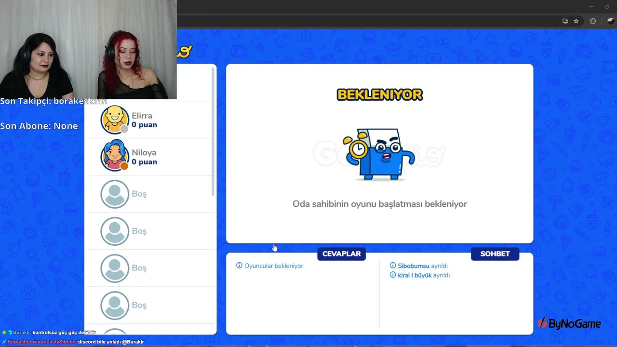The height and width of the screenshot is (347, 617).
Task: Click the install app icon in address bar
Action: click(x=565, y=21)
